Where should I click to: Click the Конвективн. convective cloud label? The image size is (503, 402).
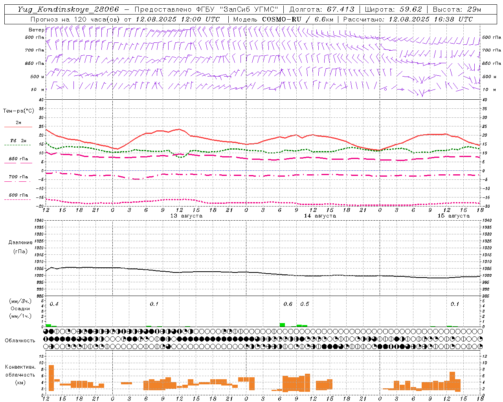tap(20, 367)
